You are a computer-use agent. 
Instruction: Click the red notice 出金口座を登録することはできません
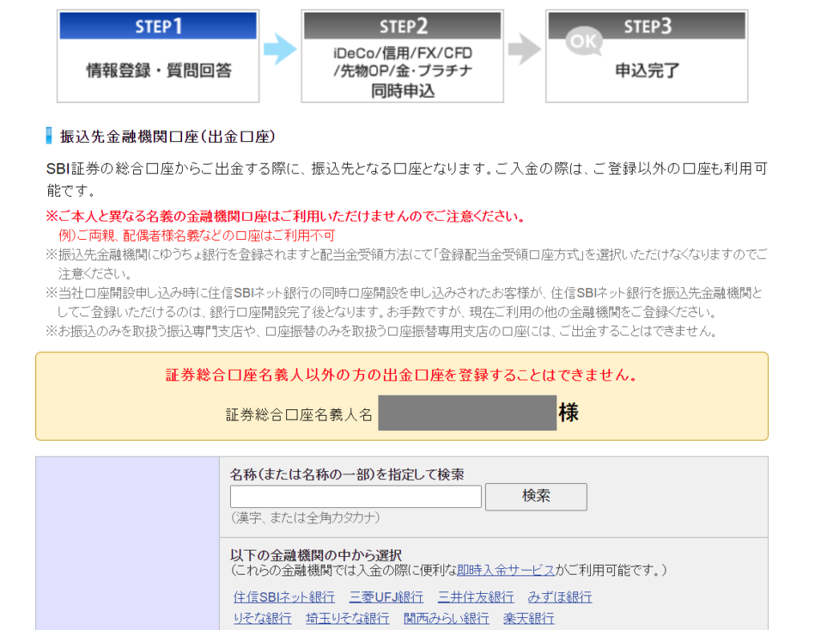tap(402, 375)
